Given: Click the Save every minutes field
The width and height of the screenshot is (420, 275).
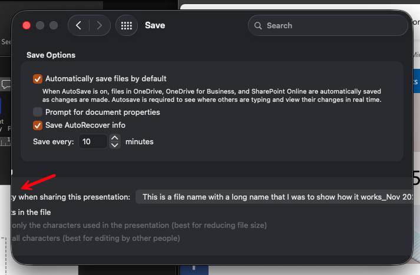Looking at the screenshot, I should tap(92, 142).
